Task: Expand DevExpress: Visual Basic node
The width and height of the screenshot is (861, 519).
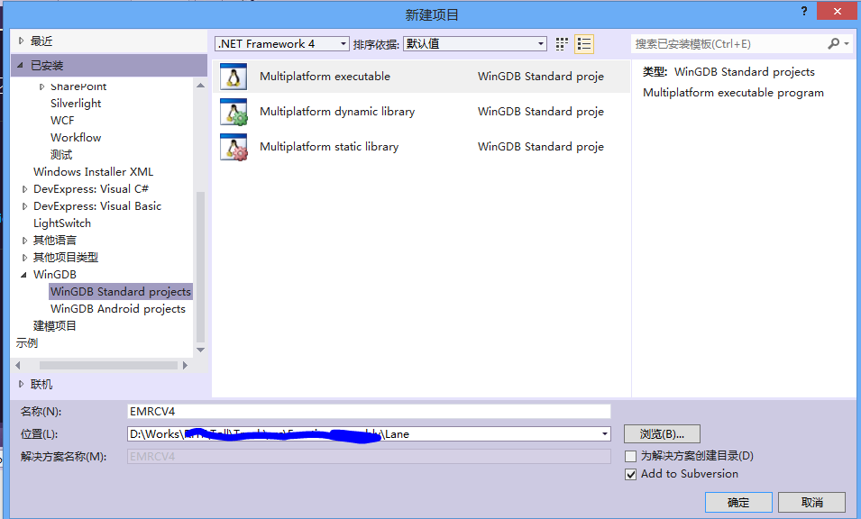Action: (x=24, y=206)
